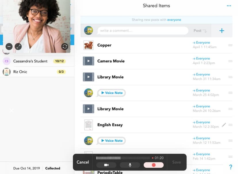Tap the blue plus to add a new item
The width and height of the screenshot is (238, 174).
point(222,30)
